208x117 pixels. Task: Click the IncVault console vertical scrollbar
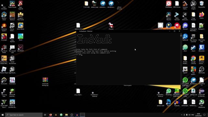(181, 58)
